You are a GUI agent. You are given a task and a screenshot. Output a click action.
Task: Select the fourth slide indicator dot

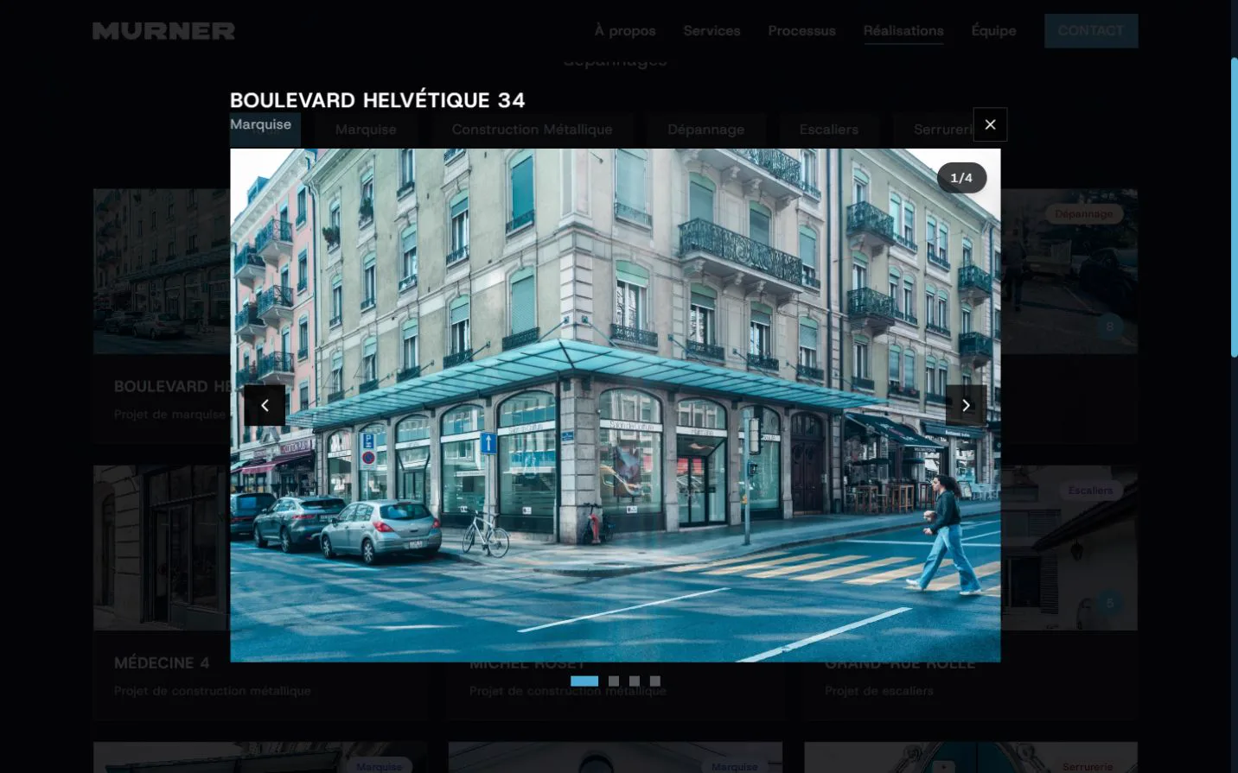(655, 681)
